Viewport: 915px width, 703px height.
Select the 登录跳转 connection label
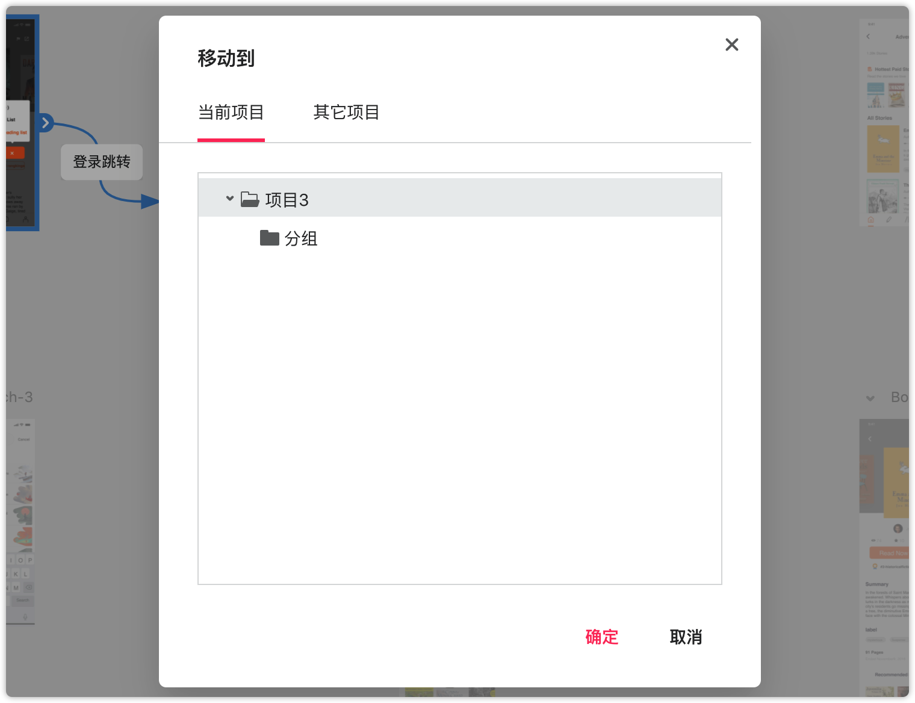click(102, 162)
